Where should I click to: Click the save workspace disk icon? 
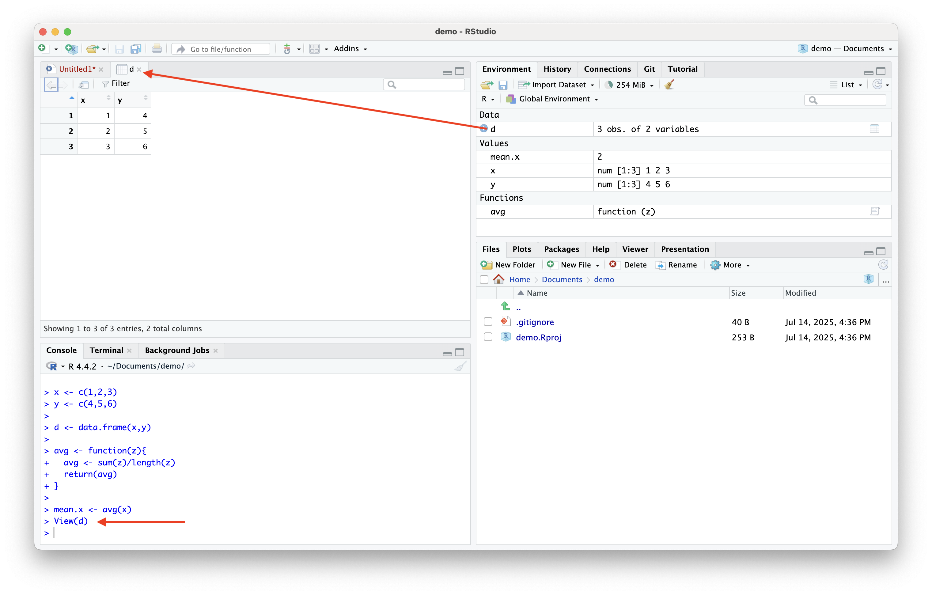(x=503, y=85)
